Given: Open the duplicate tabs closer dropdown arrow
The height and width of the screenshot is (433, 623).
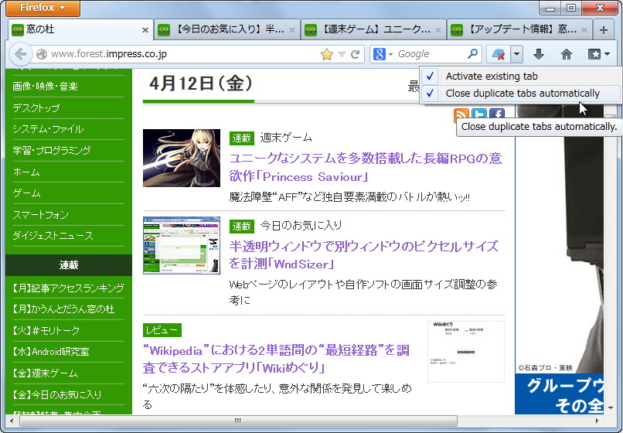Looking at the screenshot, I should 516,54.
